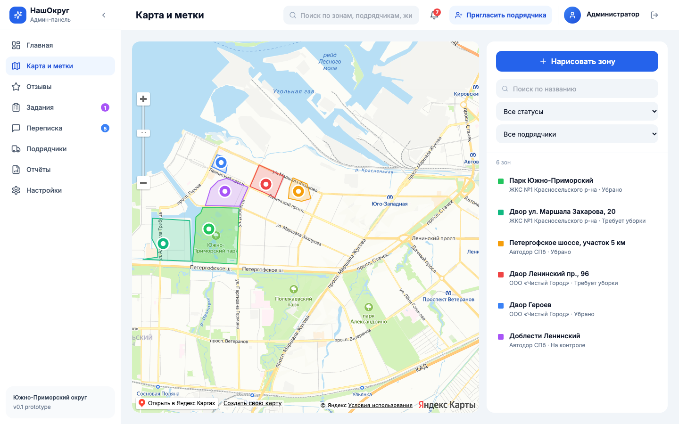Click the Нарисовать зону button
This screenshot has height=424, width=679.
577,61
